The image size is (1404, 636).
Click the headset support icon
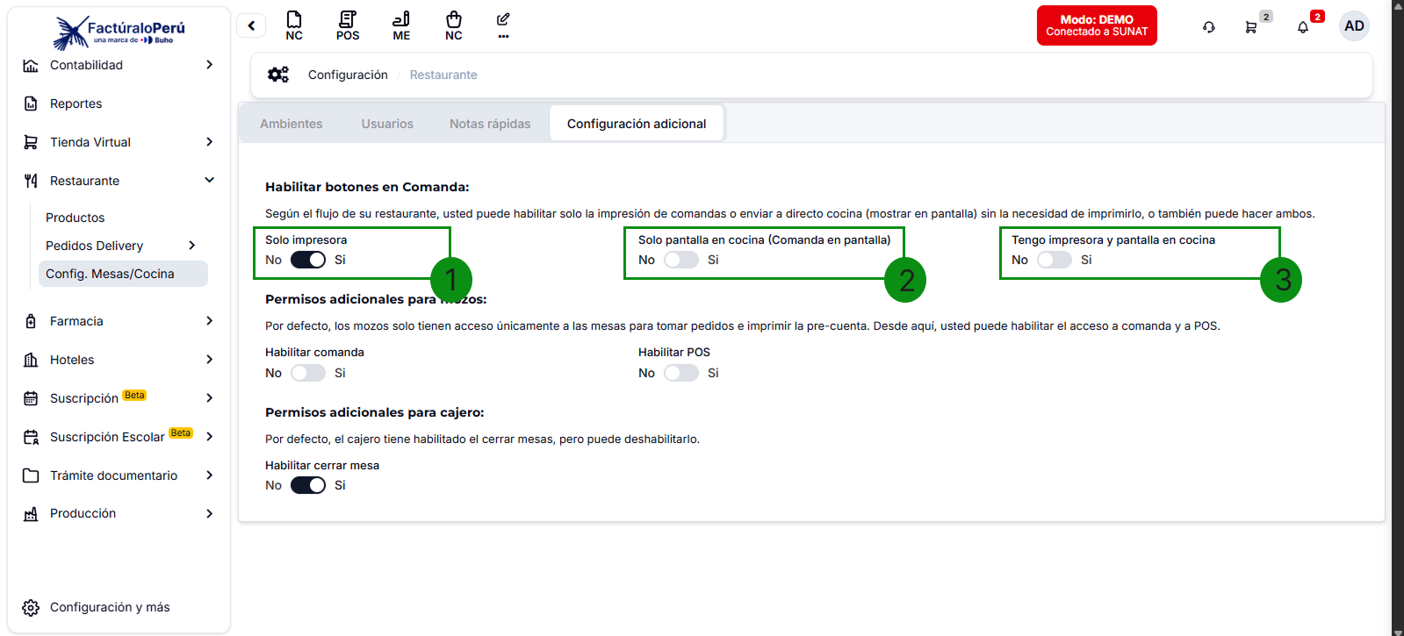(1209, 27)
